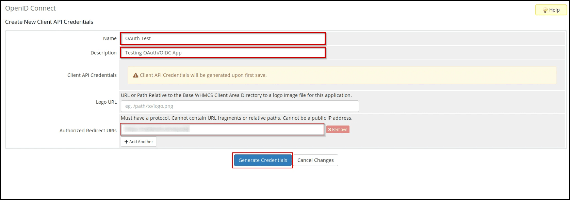Click the Logo URL label
The width and height of the screenshot is (570, 200).
[x=106, y=102]
